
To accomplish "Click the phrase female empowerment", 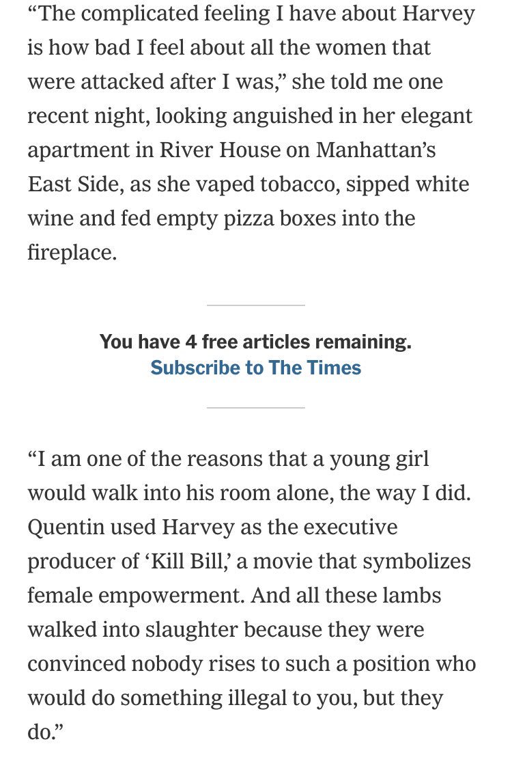I will pos(133,596).
